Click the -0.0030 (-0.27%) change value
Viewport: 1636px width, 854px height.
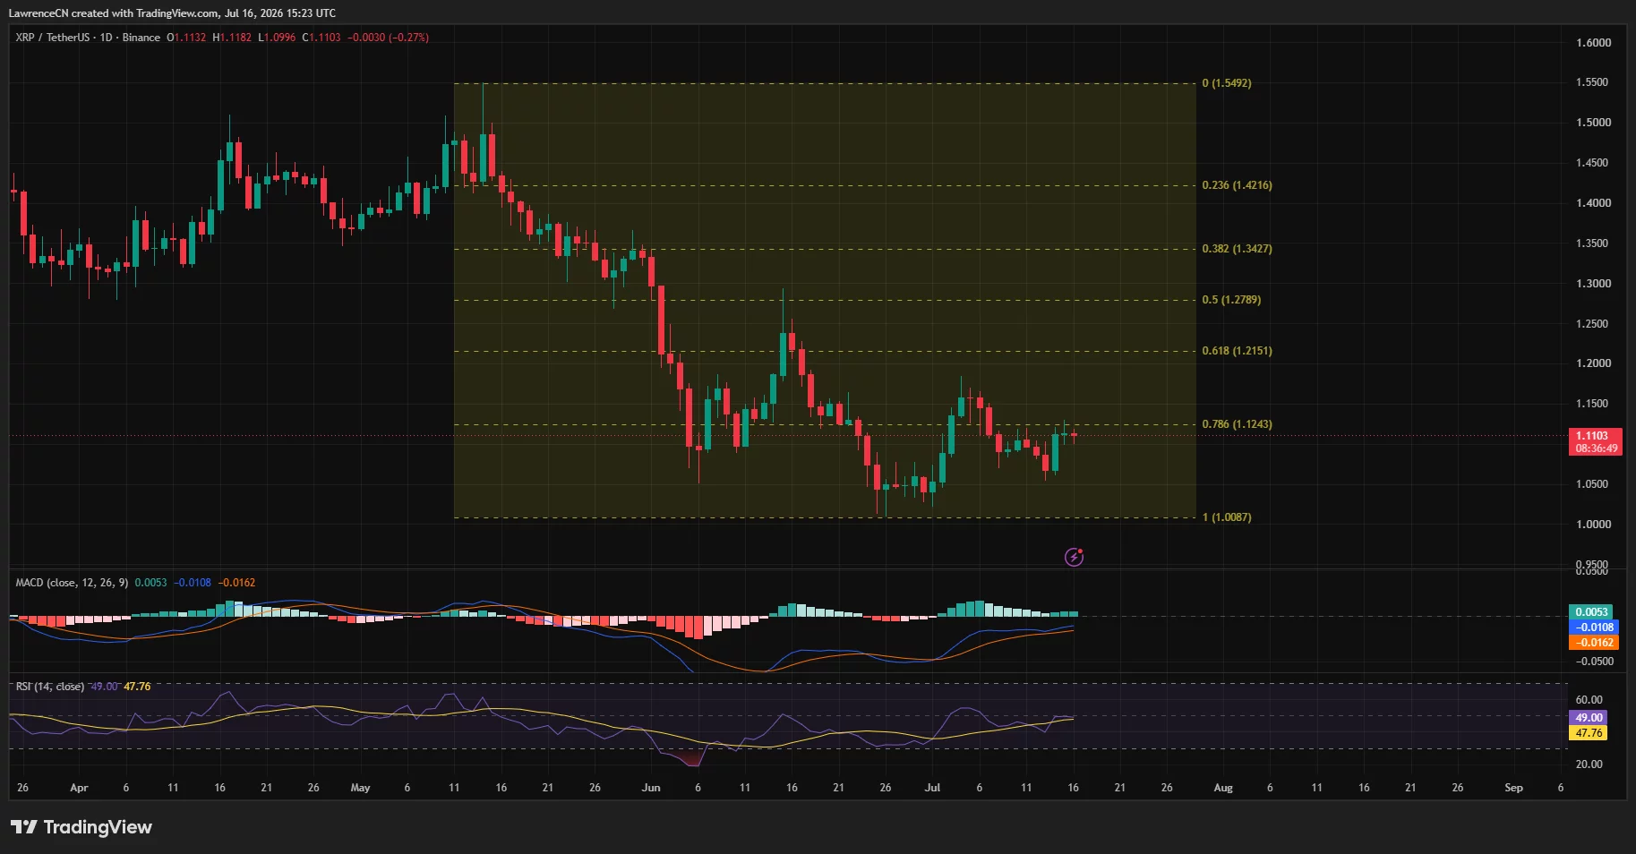389,38
